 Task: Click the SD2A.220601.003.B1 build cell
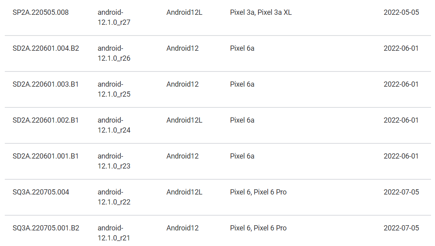(46, 84)
